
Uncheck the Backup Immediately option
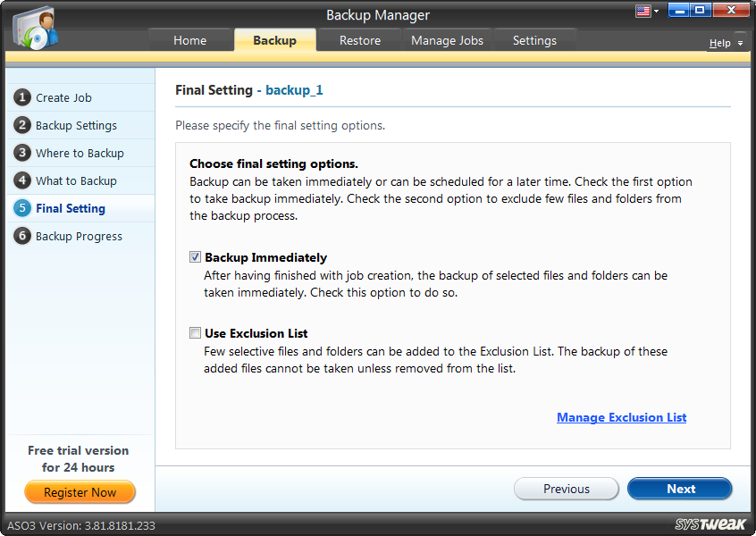point(195,257)
